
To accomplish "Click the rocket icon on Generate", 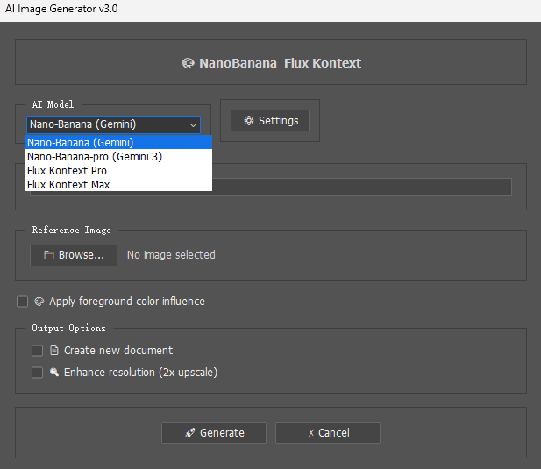I will pos(189,433).
